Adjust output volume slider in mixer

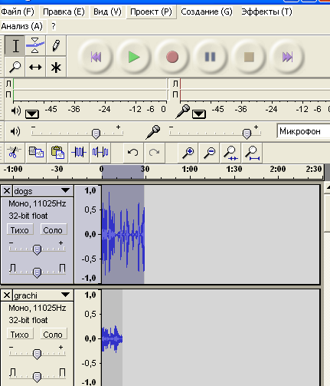[77, 133]
